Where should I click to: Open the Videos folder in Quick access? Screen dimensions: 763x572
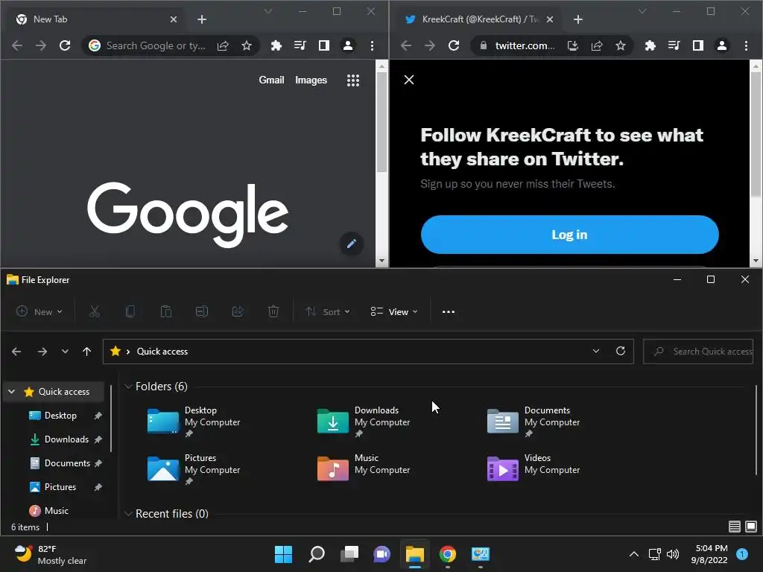[534, 468]
